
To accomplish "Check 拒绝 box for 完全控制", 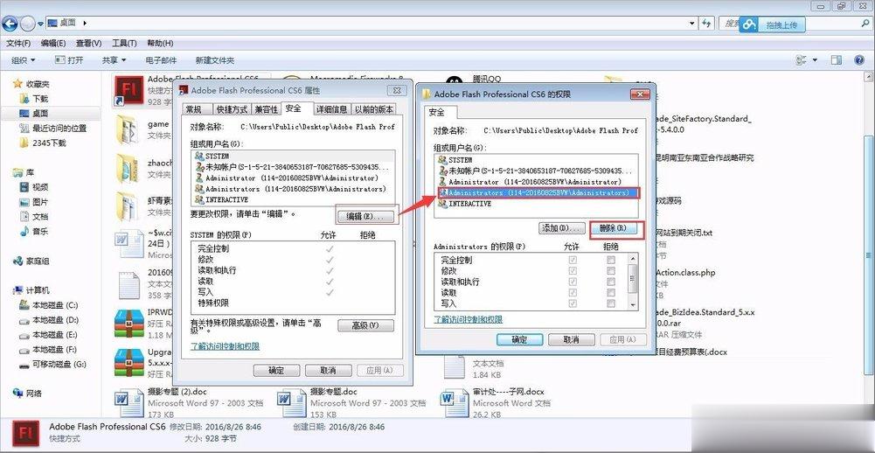I will [611, 261].
